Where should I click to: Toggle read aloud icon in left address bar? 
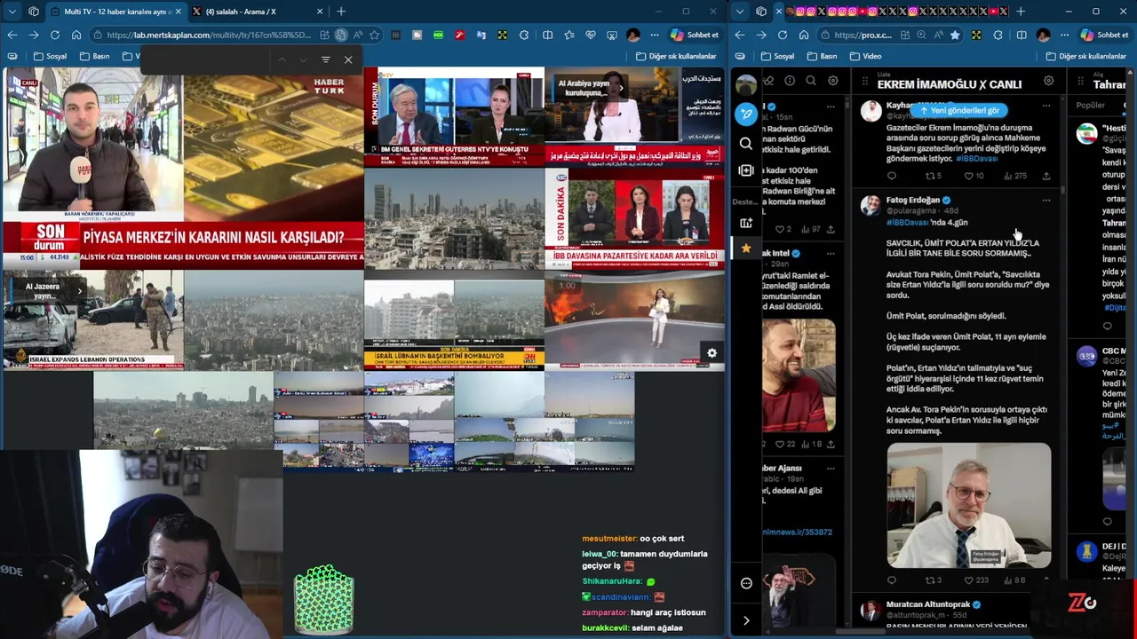358,35
